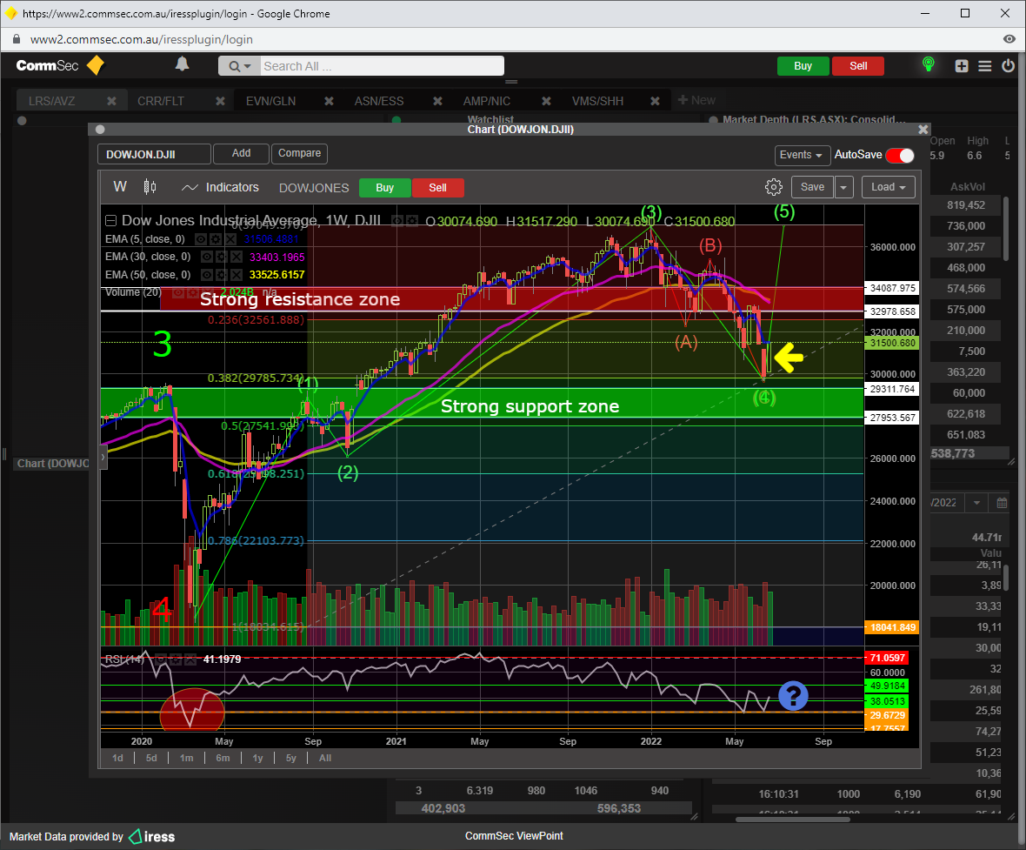Image resolution: width=1026 pixels, height=850 pixels.
Task: Click in the Search All field
Action: pyautogui.click(x=382, y=66)
